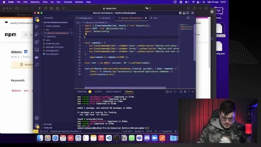
Task: Split the terminal panel
Action: point(181,91)
